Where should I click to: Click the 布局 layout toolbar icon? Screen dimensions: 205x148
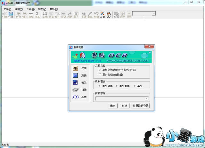pos(51,15)
